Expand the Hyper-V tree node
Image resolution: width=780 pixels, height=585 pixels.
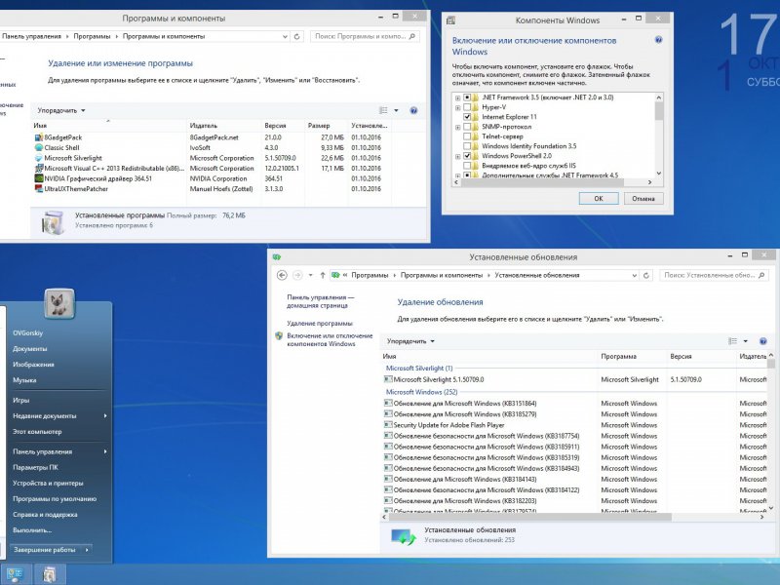(x=457, y=107)
